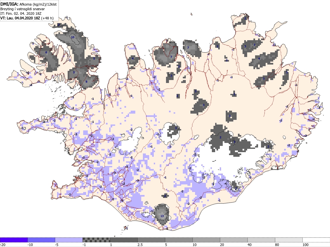Viewport: 330px width, 247px height.
Task: Click the near-white legend swatch for 80 to 100
Action: (289, 240)
